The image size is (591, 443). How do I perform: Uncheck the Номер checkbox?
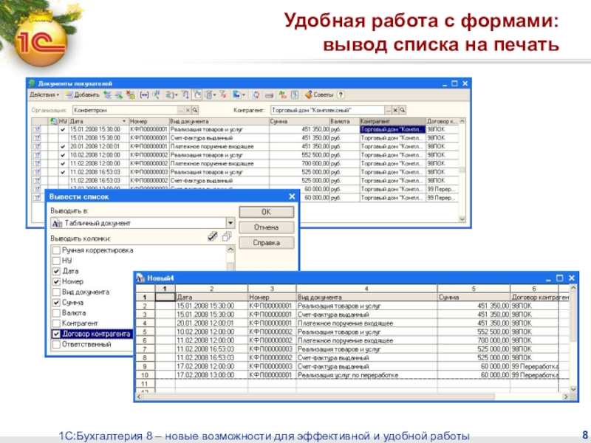click(56, 281)
